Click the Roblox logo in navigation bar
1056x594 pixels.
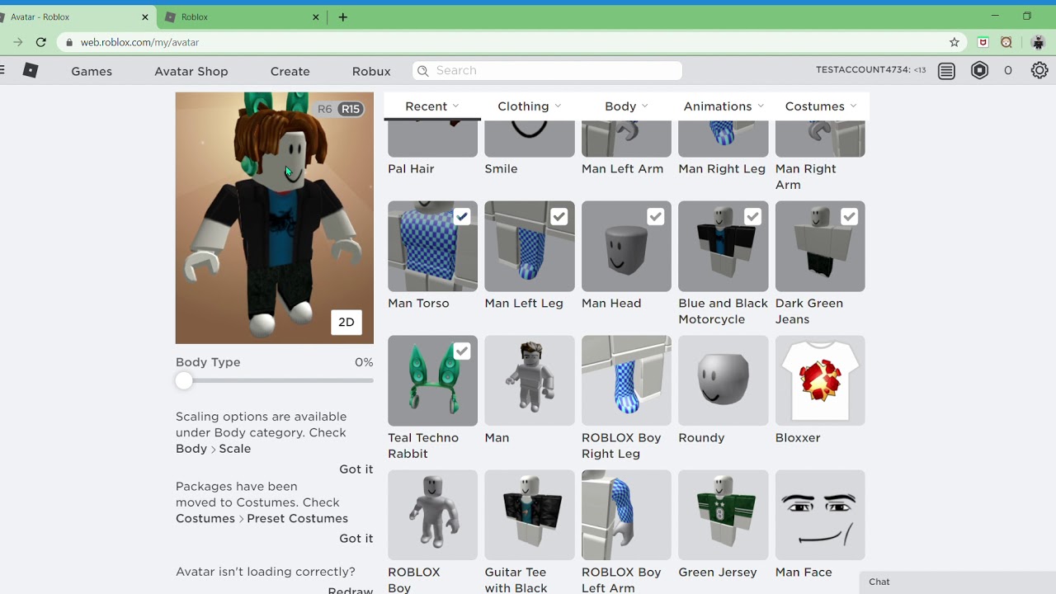[x=31, y=71]
